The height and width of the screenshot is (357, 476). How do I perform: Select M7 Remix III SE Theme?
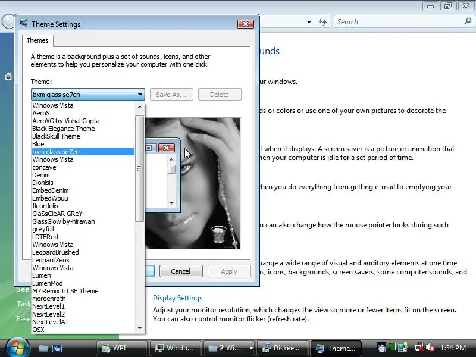pos(83,291)
